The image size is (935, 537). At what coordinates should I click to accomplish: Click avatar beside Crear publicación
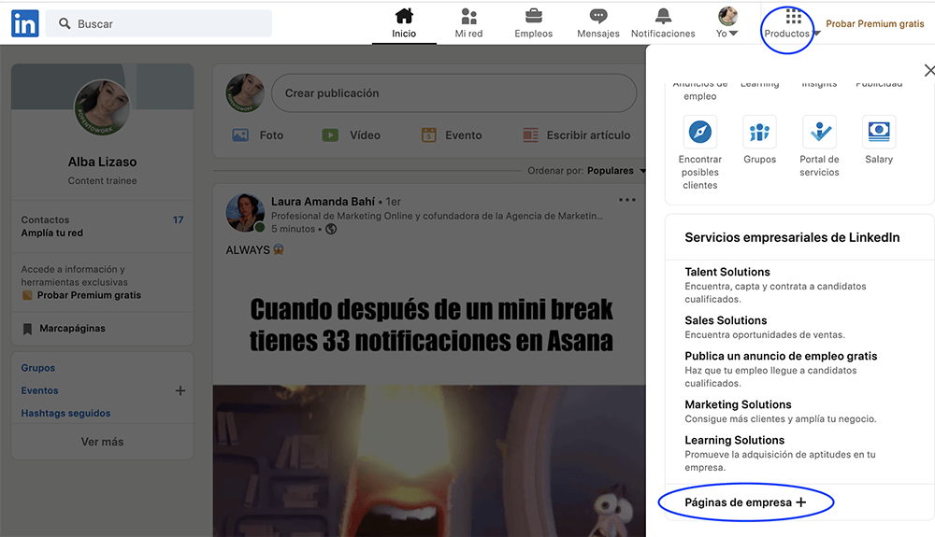coord(244,92)
